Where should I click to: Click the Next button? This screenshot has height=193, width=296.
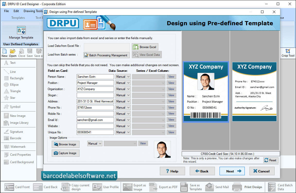(232, 171)
